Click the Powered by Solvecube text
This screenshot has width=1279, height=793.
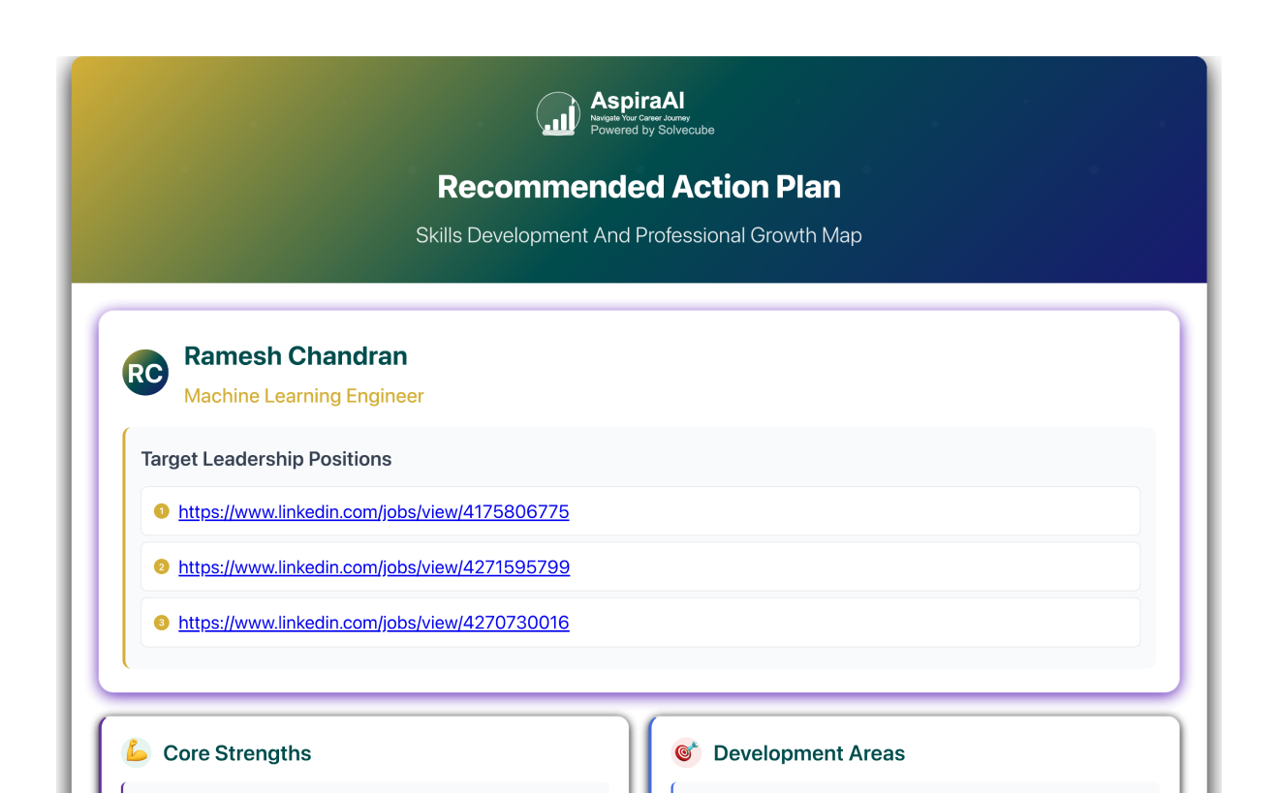click(x=652, y=130)
